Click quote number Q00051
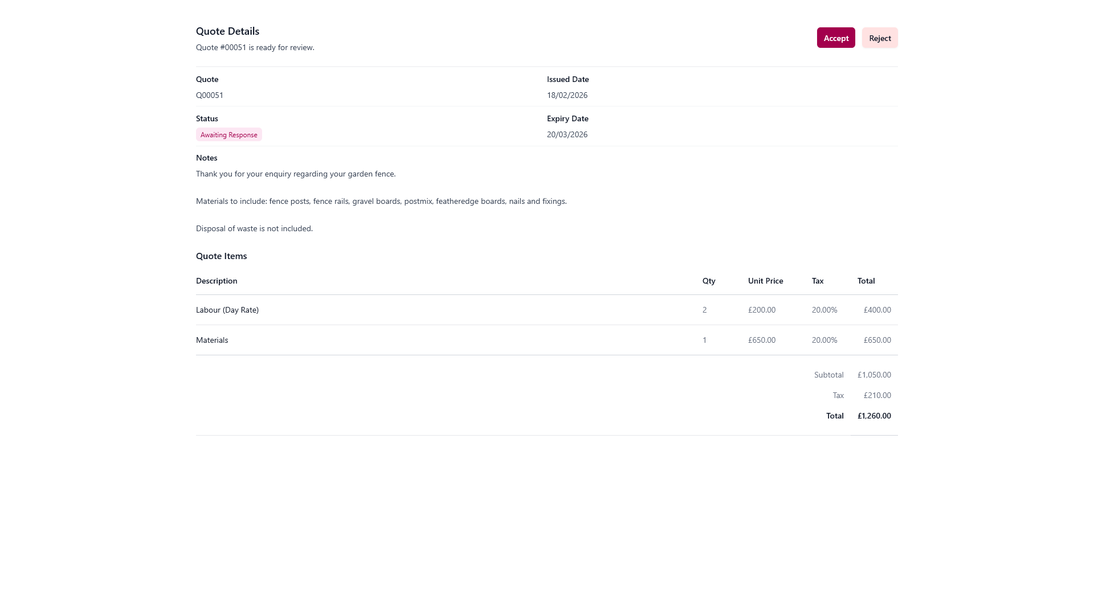The width and height of the screenshot is (1094, 615). (x=210, y=95)
